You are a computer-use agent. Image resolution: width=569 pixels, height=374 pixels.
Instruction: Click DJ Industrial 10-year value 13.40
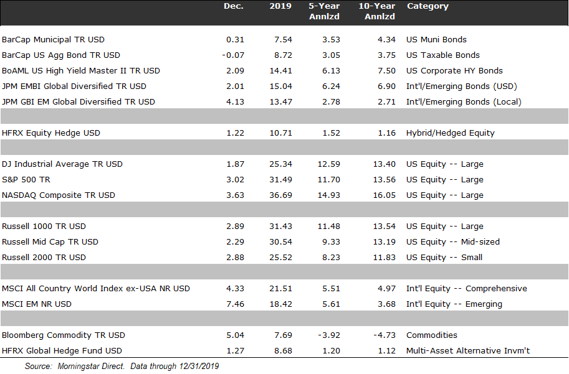[x=385, y=164]
